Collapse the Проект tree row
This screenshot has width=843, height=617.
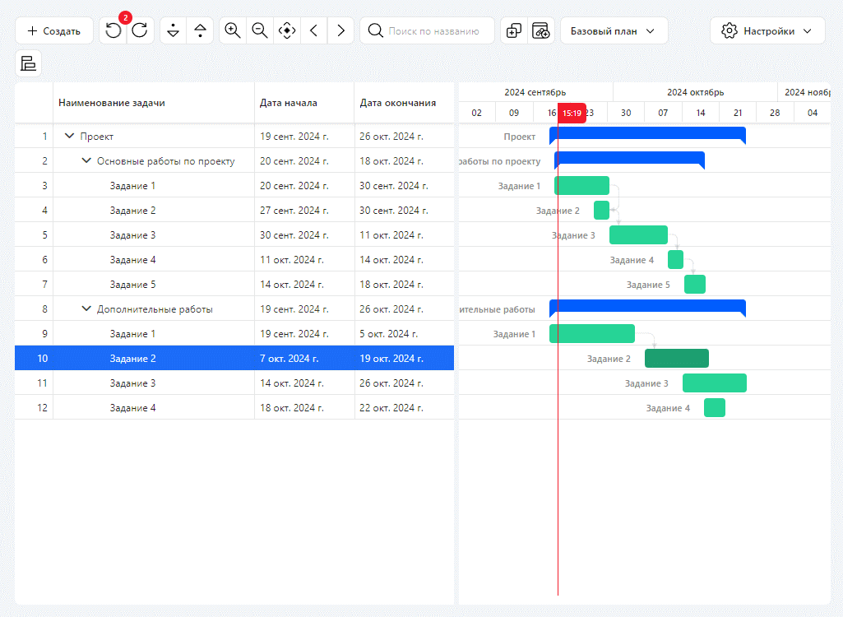click(x=69, y=136)
